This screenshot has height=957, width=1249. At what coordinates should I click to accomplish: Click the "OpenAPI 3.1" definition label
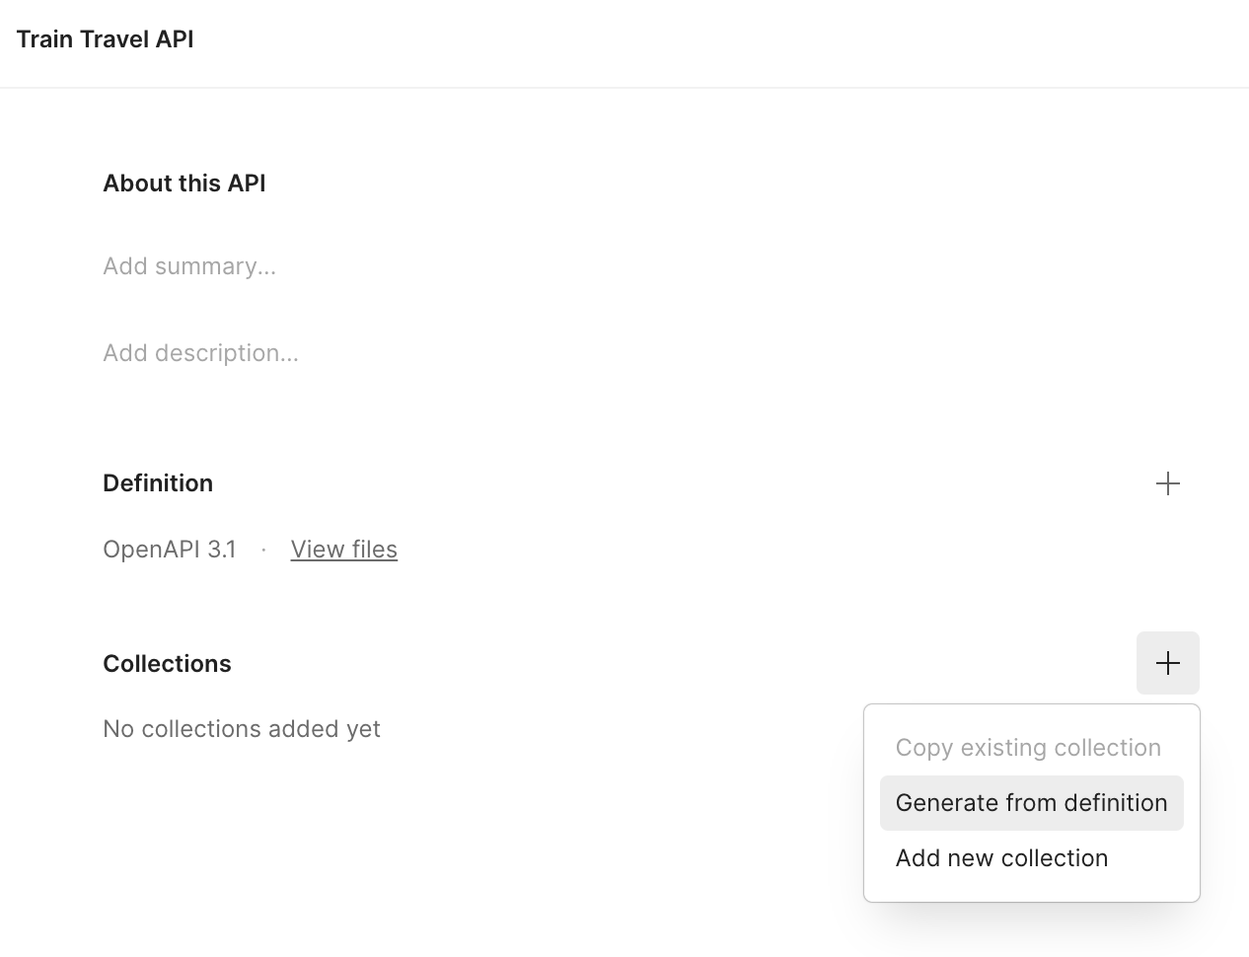[169, 550]
